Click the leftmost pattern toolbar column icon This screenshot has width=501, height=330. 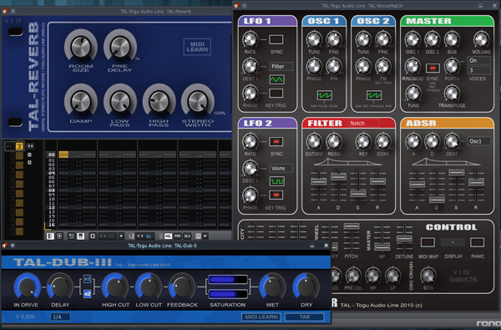[50, 236]
